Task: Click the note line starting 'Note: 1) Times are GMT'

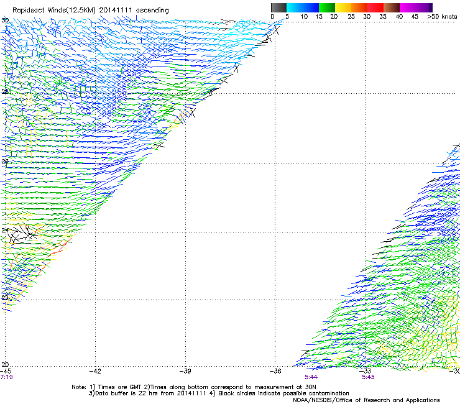Action: (x=194, y=387)
